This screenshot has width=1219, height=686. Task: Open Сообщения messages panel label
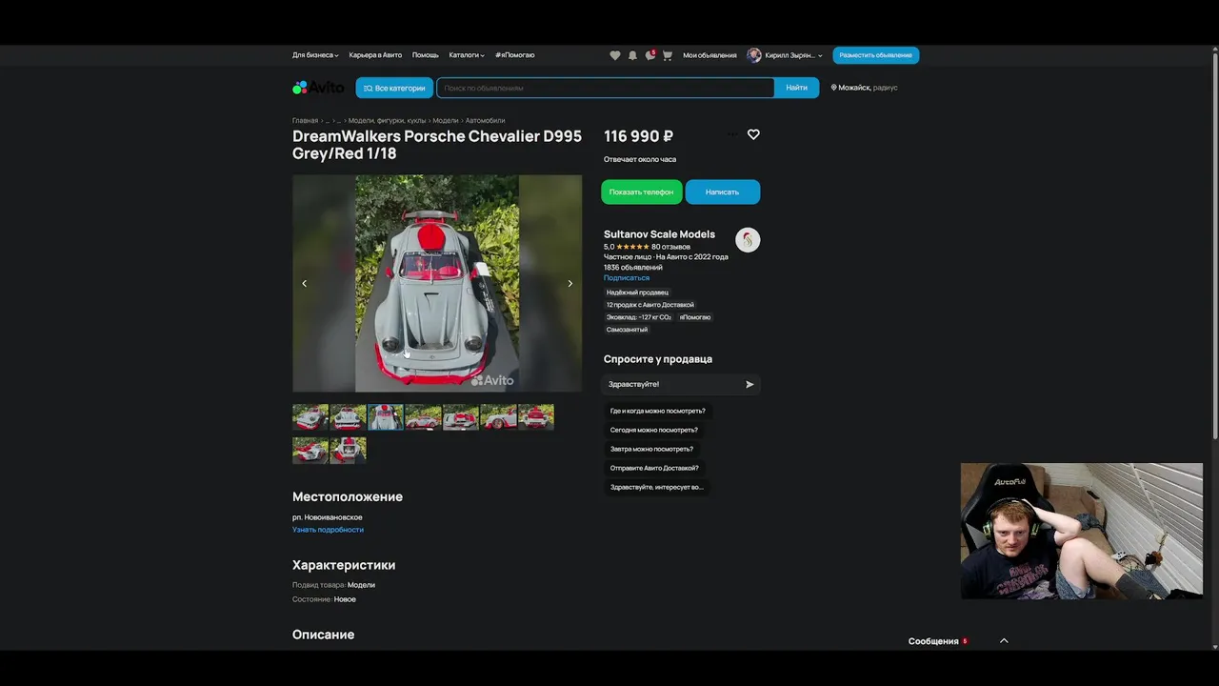(933, 641)
